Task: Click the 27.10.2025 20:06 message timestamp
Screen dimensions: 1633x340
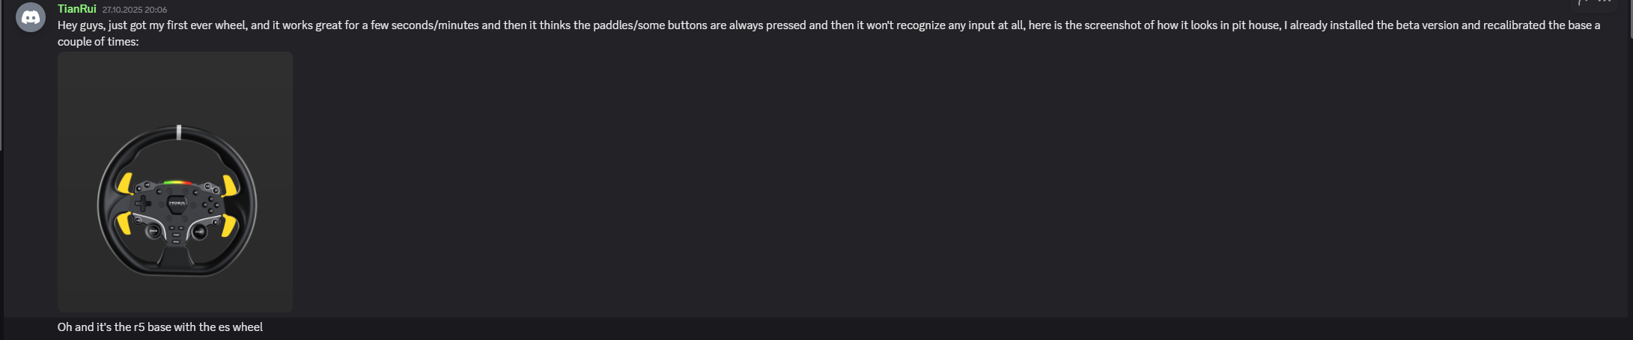Action: (x=135, y=10)
